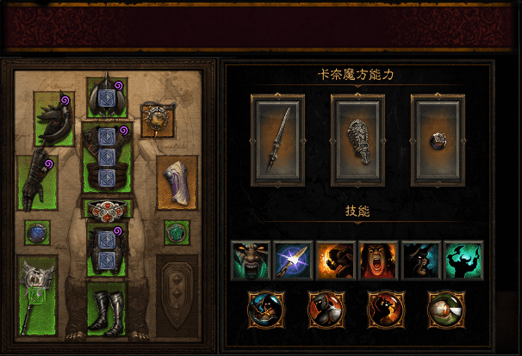This screenshot has width=522, height=356.
Task: Select the red screaming face skill
Action: tap(378, 261)
